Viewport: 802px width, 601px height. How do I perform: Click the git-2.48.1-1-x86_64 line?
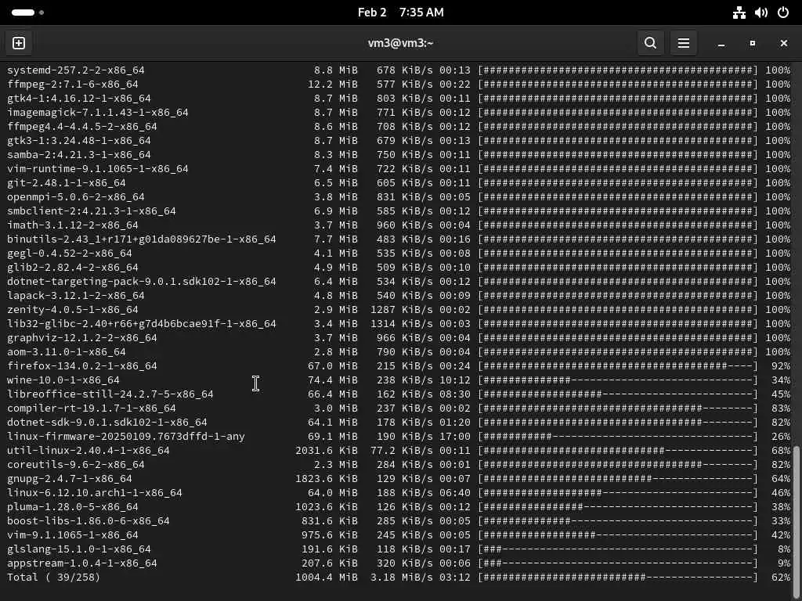click(x=399, y=182)
